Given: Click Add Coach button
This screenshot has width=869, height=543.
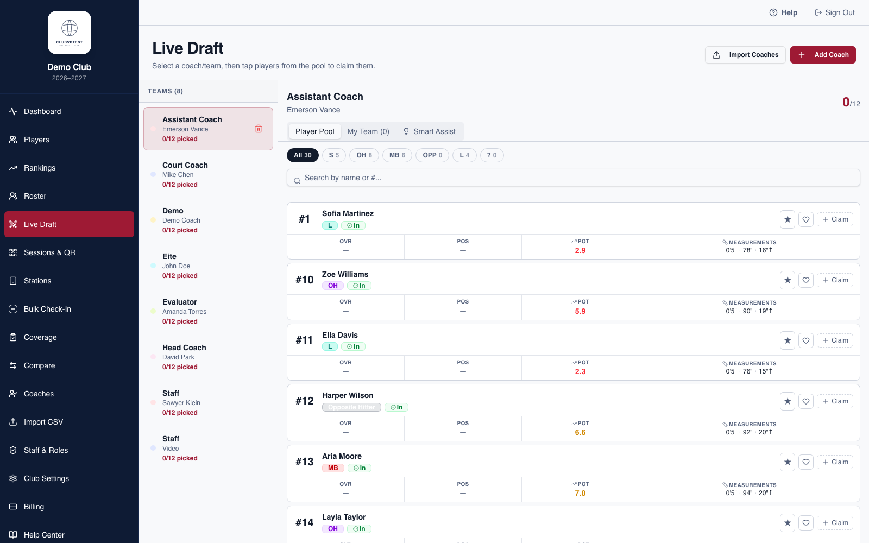Looking at the screenshot, I should point(823,55).
